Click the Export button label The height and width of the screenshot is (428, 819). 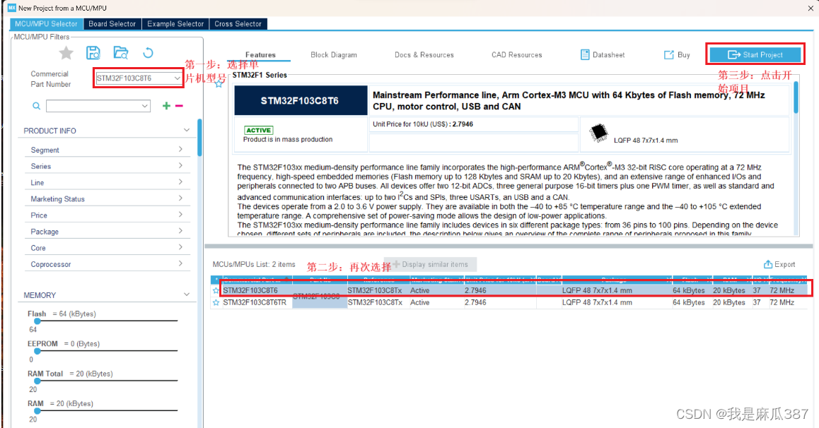coord(784,264)
